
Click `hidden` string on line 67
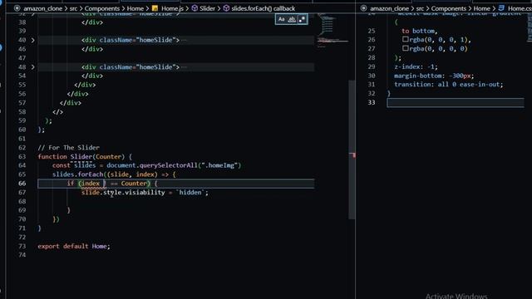point(190,193)
